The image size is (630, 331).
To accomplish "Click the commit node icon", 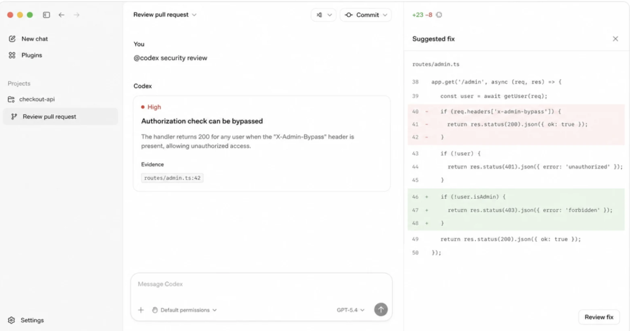I will tap(349, 15).
